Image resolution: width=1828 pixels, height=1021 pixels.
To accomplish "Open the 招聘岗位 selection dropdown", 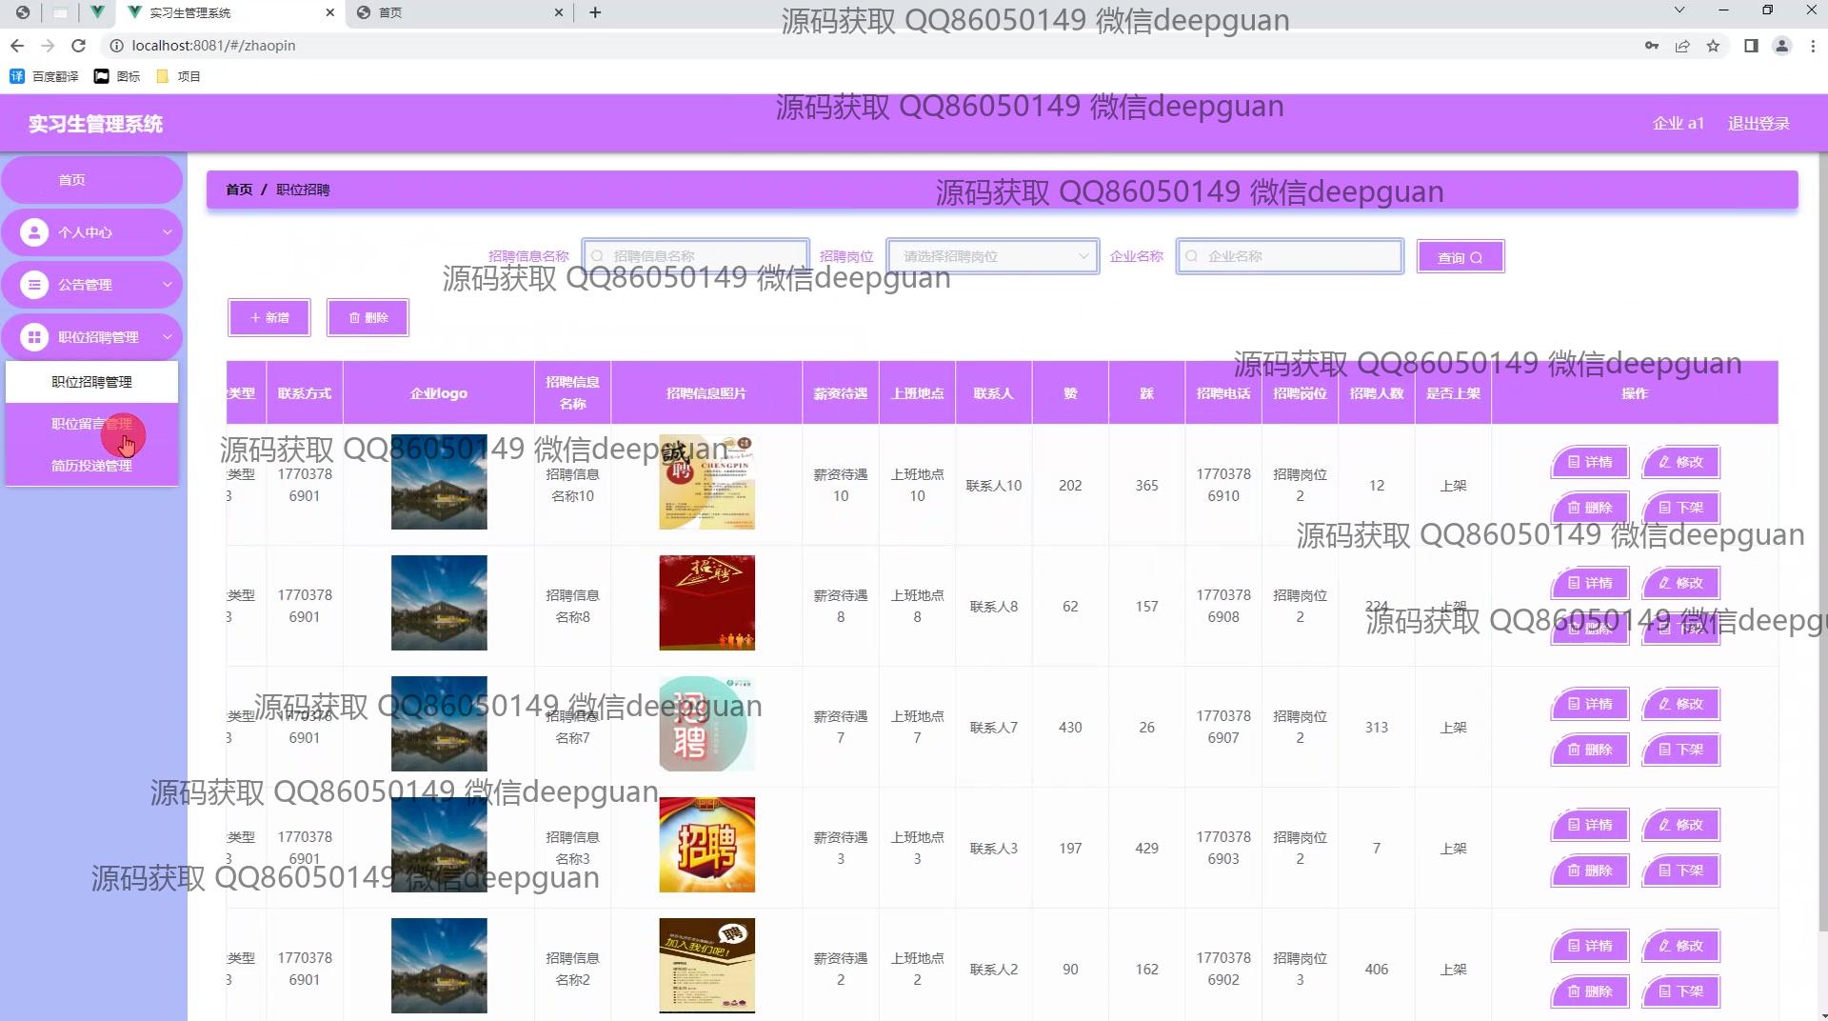I will [992, 256].
